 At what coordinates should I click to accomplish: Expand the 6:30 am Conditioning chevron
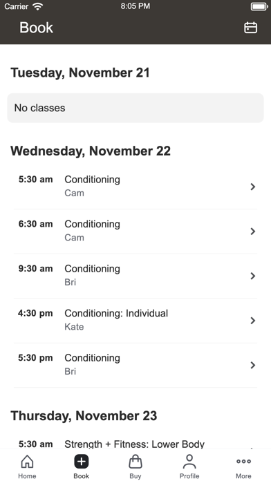253,232
